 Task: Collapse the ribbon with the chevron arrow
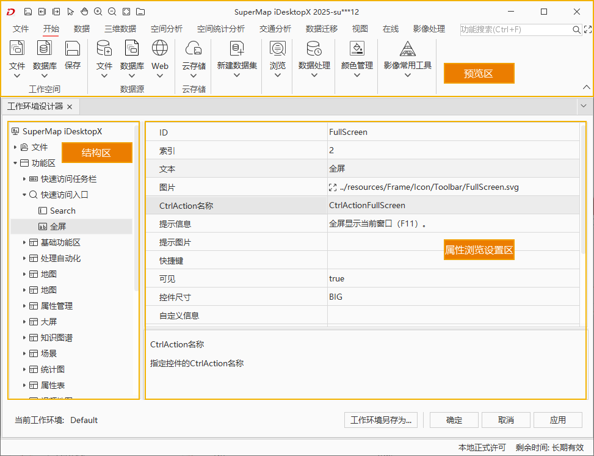pos(587,87)
